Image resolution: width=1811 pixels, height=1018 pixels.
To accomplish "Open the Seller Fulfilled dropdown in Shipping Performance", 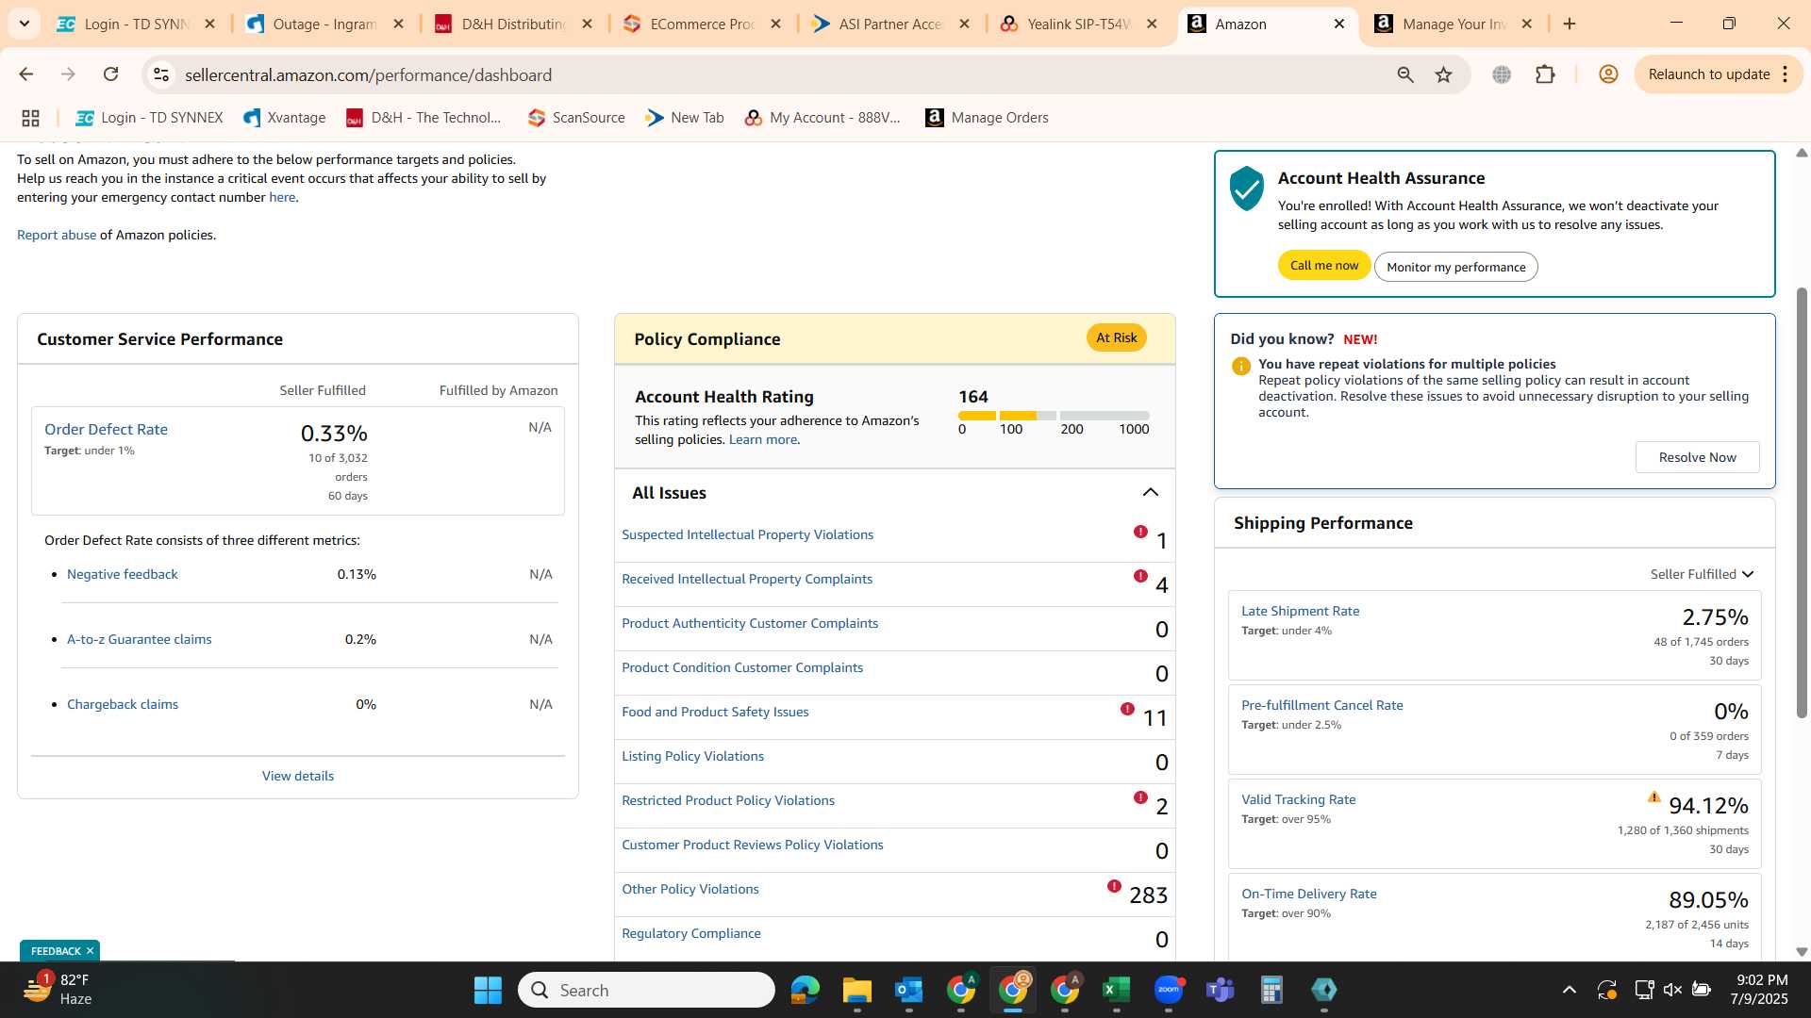I will pos(1702,574).
